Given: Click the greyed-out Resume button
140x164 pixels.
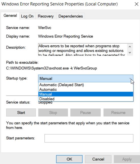Looking at the screenshot, I should pyautogui.click(x=118, y=113).
